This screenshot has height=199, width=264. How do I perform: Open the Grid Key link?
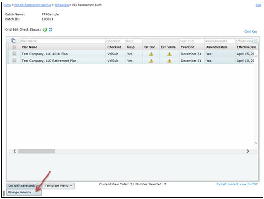pos(251,32)
